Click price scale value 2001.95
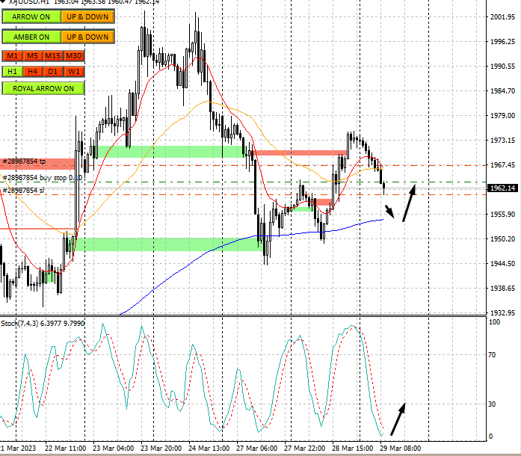Image resolution: width=521 pixels, height=456 pixels. pyautogui.click(x=502, y=17)
